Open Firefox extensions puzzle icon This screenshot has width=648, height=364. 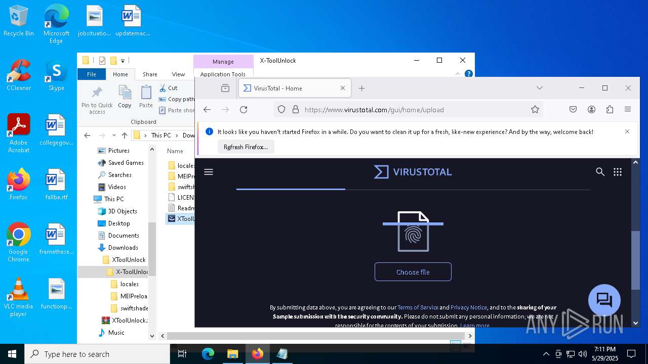[x=610, y=109]
